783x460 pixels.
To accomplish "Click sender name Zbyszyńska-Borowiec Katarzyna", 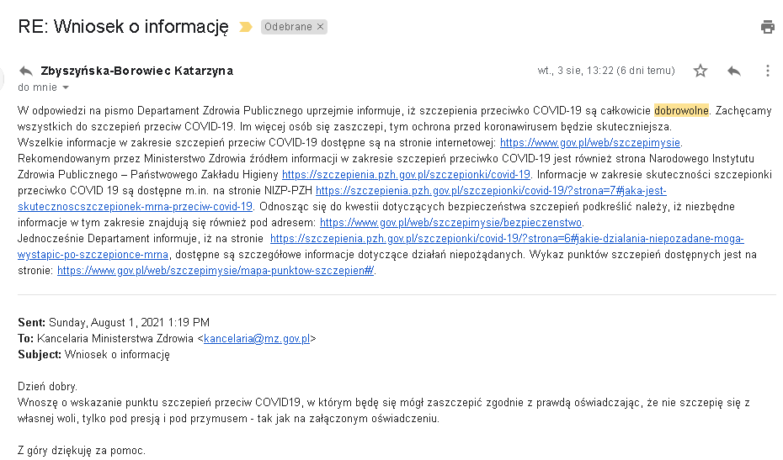I will pos(136,71).
